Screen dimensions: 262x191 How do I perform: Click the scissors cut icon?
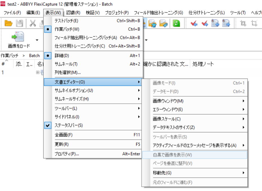coord(33,23)
